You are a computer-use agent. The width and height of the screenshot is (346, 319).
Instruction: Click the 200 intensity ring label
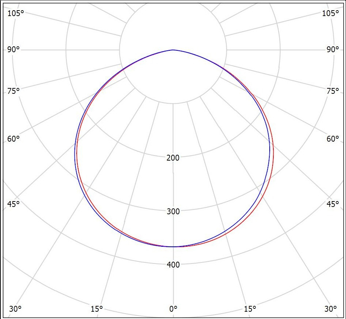point(173,158)
